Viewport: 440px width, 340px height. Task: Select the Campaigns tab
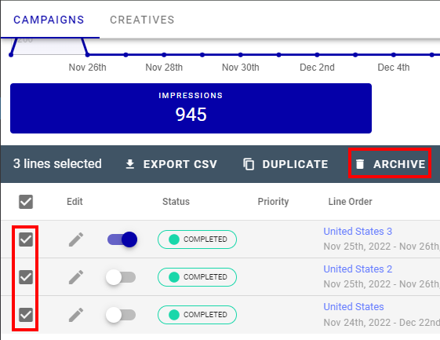pyautogui.click(x=49, y=20)
